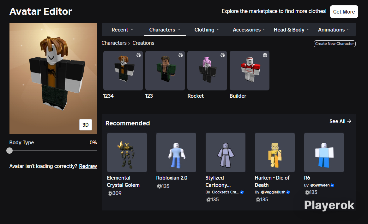Click Creations breadcrumb link

[143, 43]
